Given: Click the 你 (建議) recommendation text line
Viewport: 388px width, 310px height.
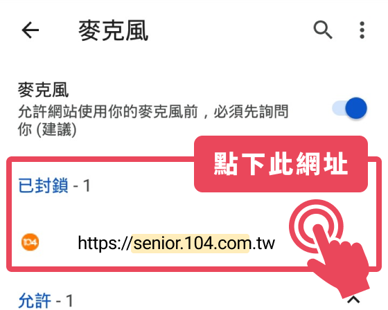Looking at the screenshot, I should tap(47, 129).
